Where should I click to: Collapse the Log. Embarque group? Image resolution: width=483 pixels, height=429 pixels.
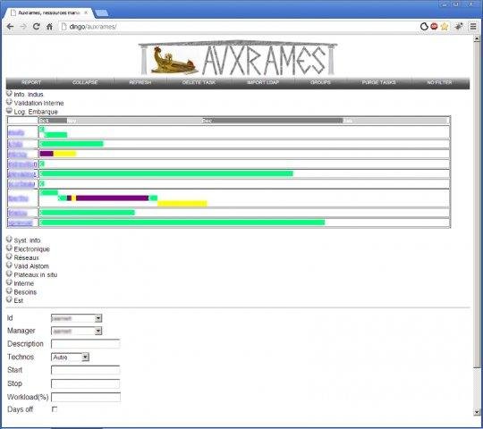click(9, 111)
